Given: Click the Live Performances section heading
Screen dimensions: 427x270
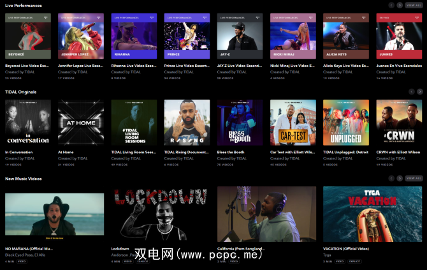Looking at the screenshot, I should 24,6.
